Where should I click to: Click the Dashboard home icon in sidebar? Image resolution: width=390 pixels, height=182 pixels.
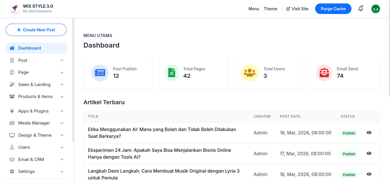pyautogui.click(x=12, y=48)
